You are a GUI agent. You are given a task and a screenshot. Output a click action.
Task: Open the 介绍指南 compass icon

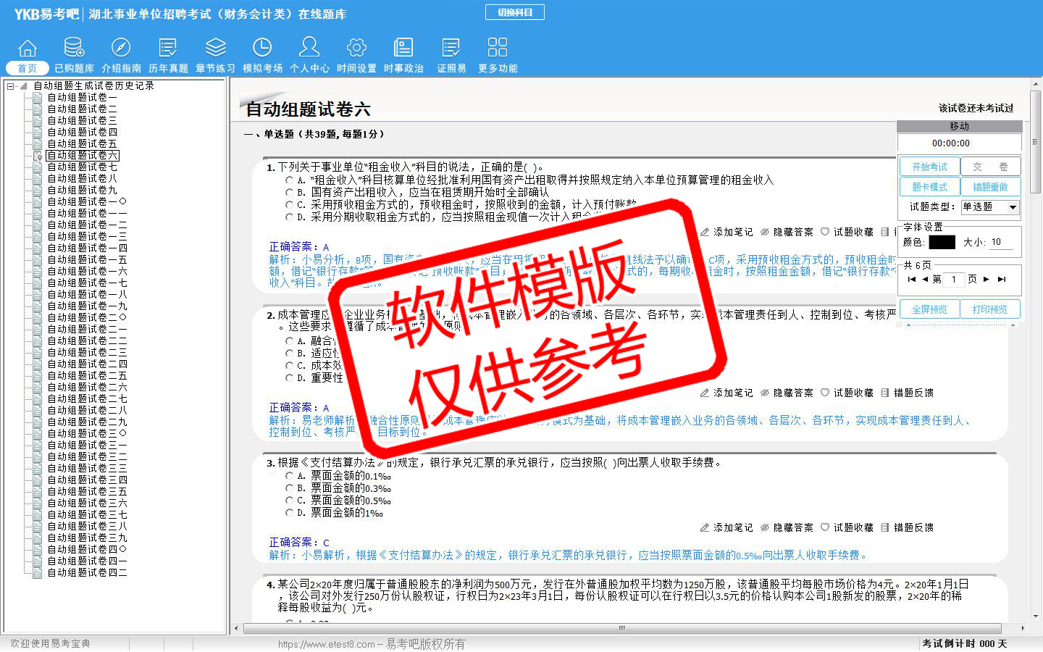pos(121,49)
